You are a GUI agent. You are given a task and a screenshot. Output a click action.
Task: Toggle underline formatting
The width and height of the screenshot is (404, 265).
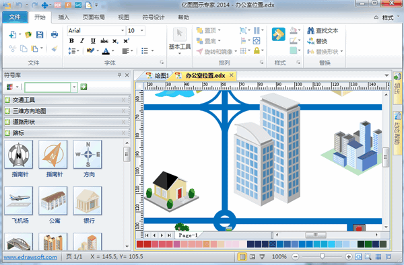(93, 40)
